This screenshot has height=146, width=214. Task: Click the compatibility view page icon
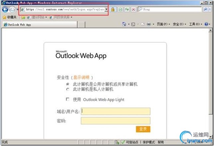[120, 9]
